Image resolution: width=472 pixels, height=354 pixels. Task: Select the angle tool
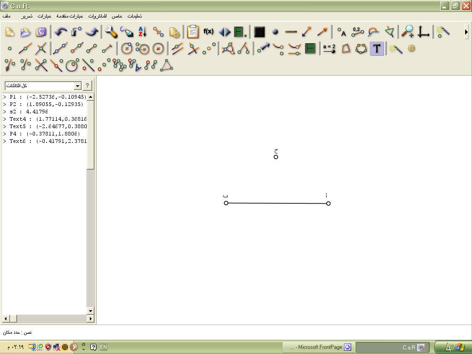244,48
